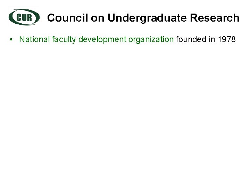
Task: Click the empty white area below the bullet
Action: (x=125, y=112)
